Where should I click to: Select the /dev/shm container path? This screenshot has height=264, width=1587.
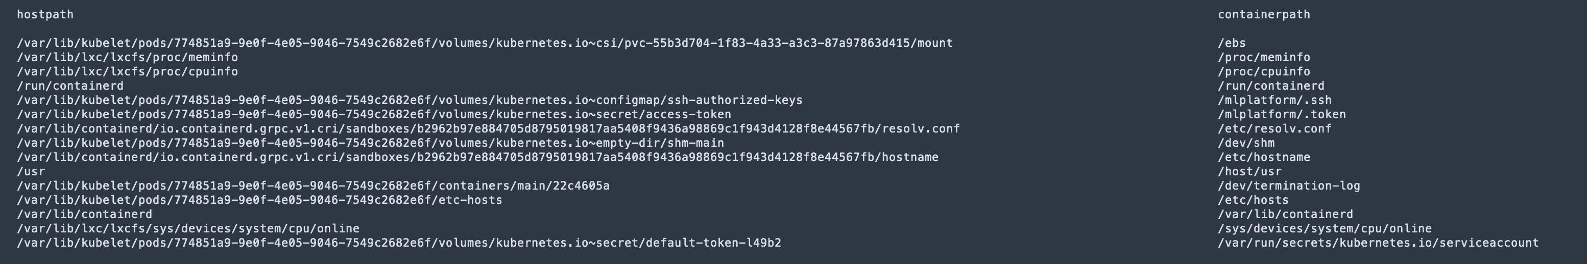coord(1246,143)
